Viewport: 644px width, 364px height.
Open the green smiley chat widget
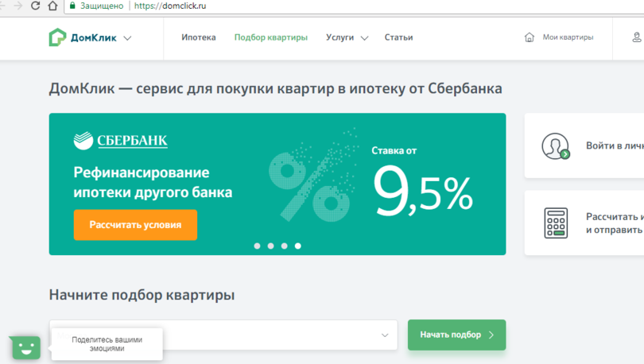(x=25, y=347)
